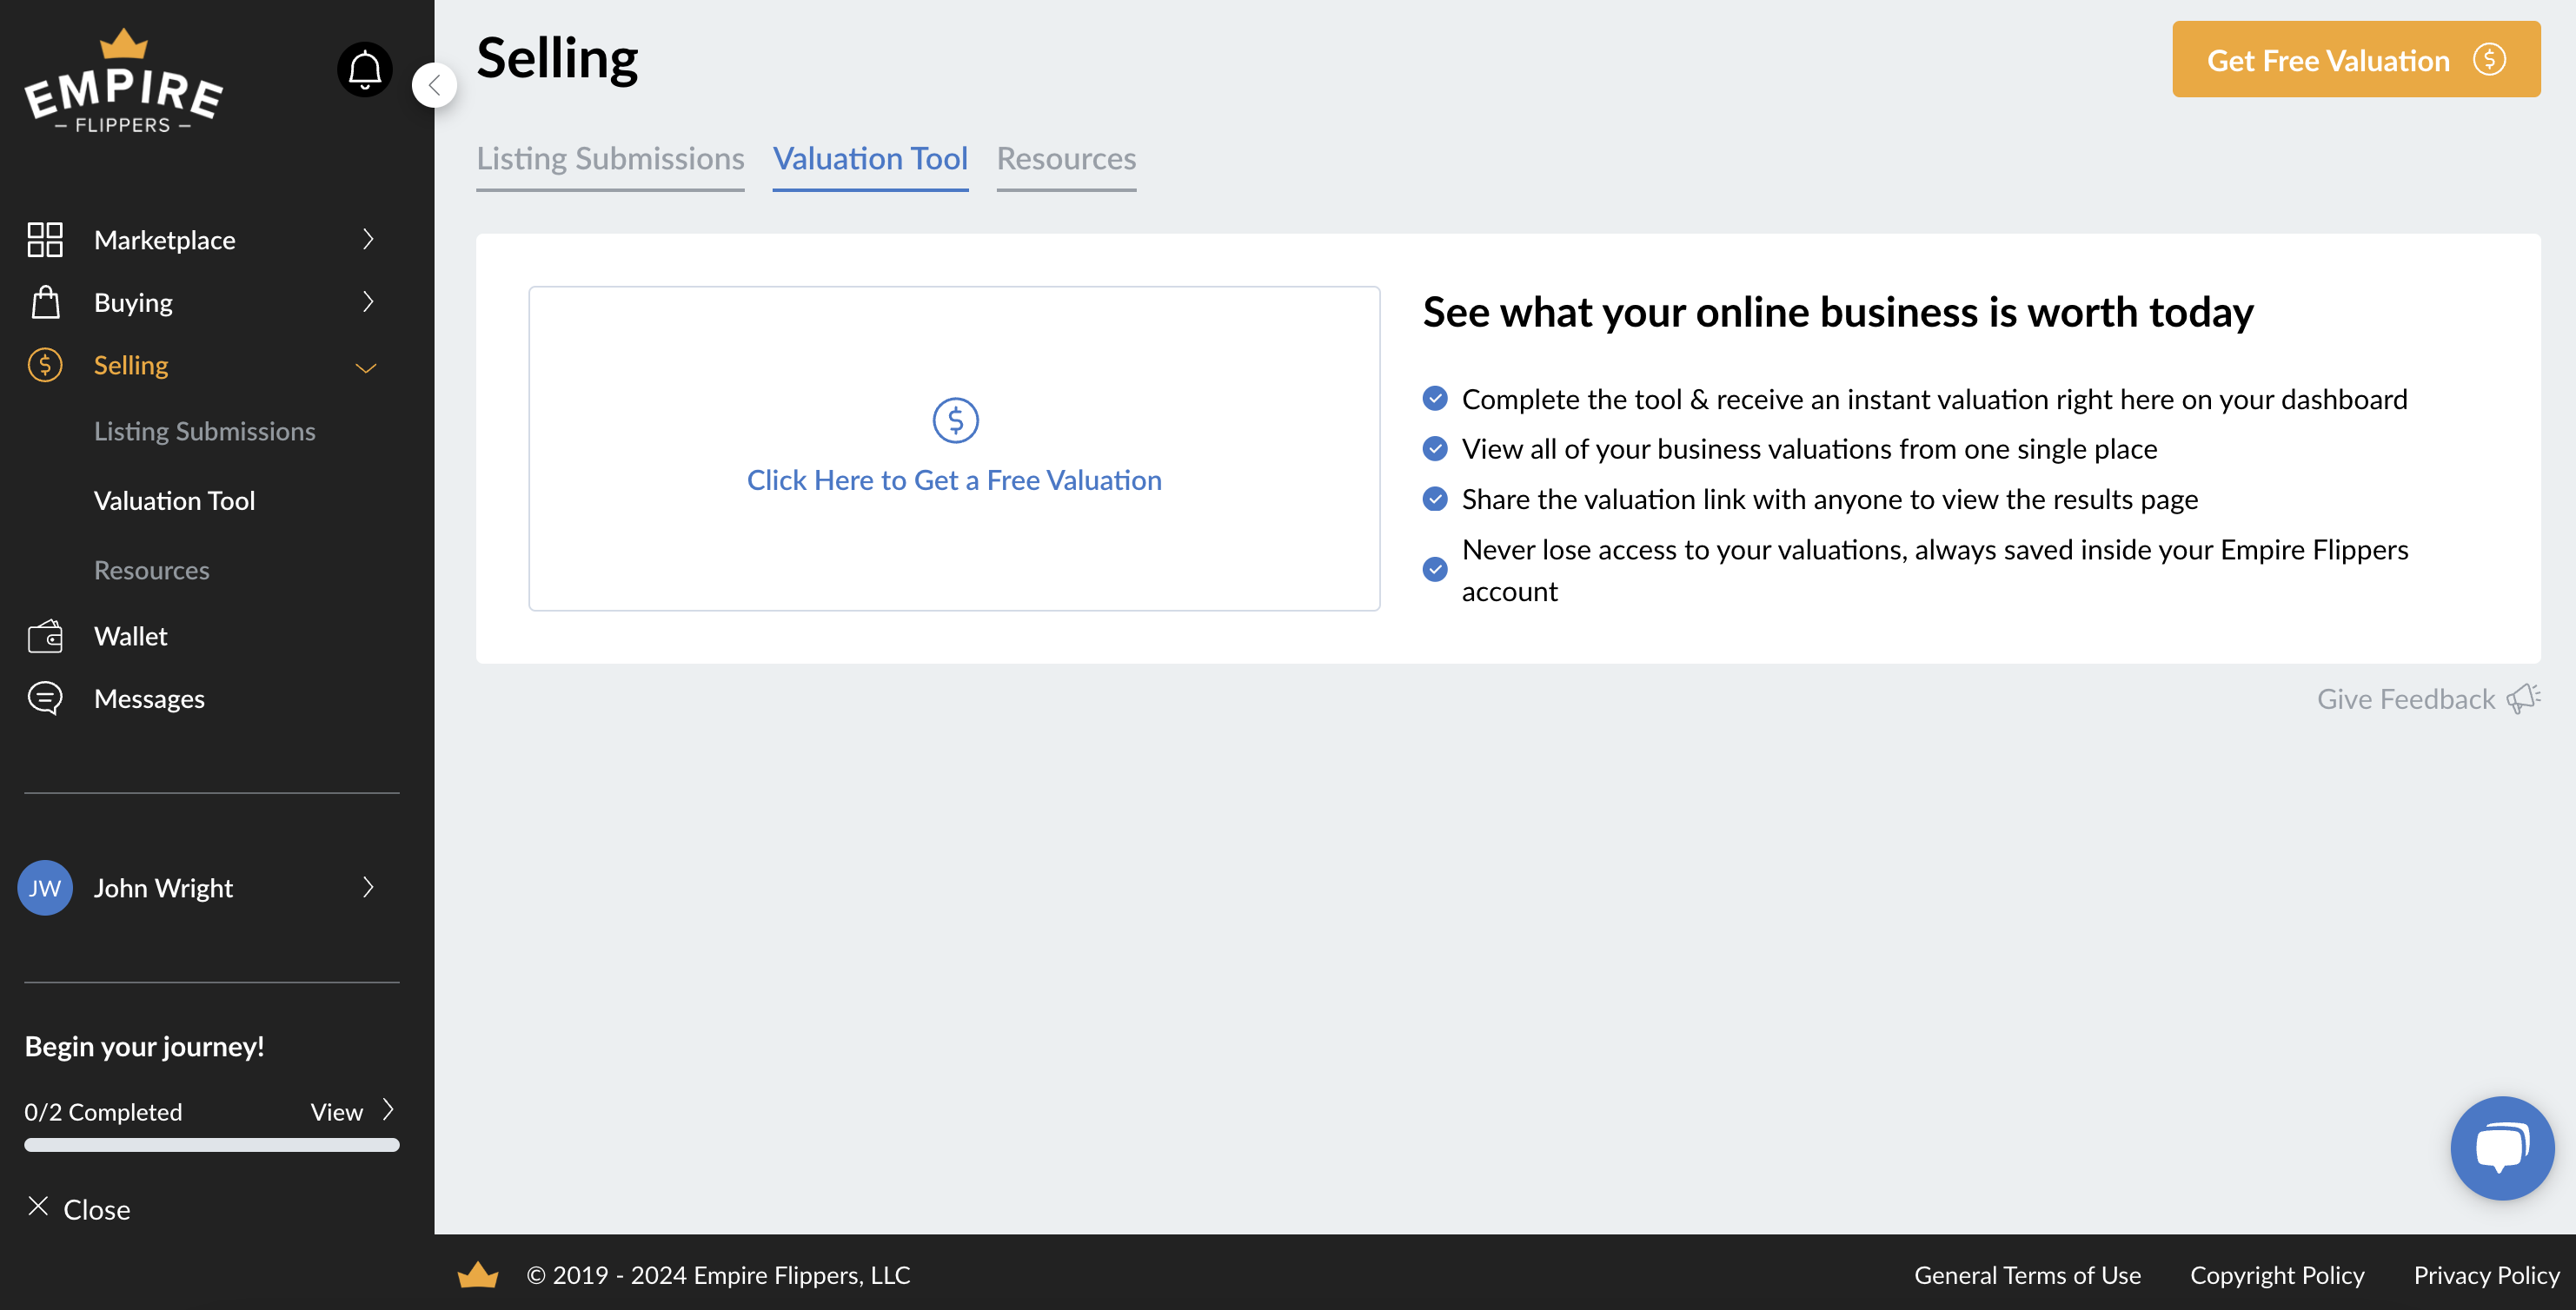Image resolution: width=2576 pixels, height=1310 pixels.
Task: Click the Selling label in sidebar
Action: tap(131, 366)
